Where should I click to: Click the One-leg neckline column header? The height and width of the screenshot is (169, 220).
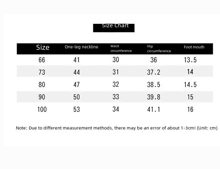tap(82, 47)
